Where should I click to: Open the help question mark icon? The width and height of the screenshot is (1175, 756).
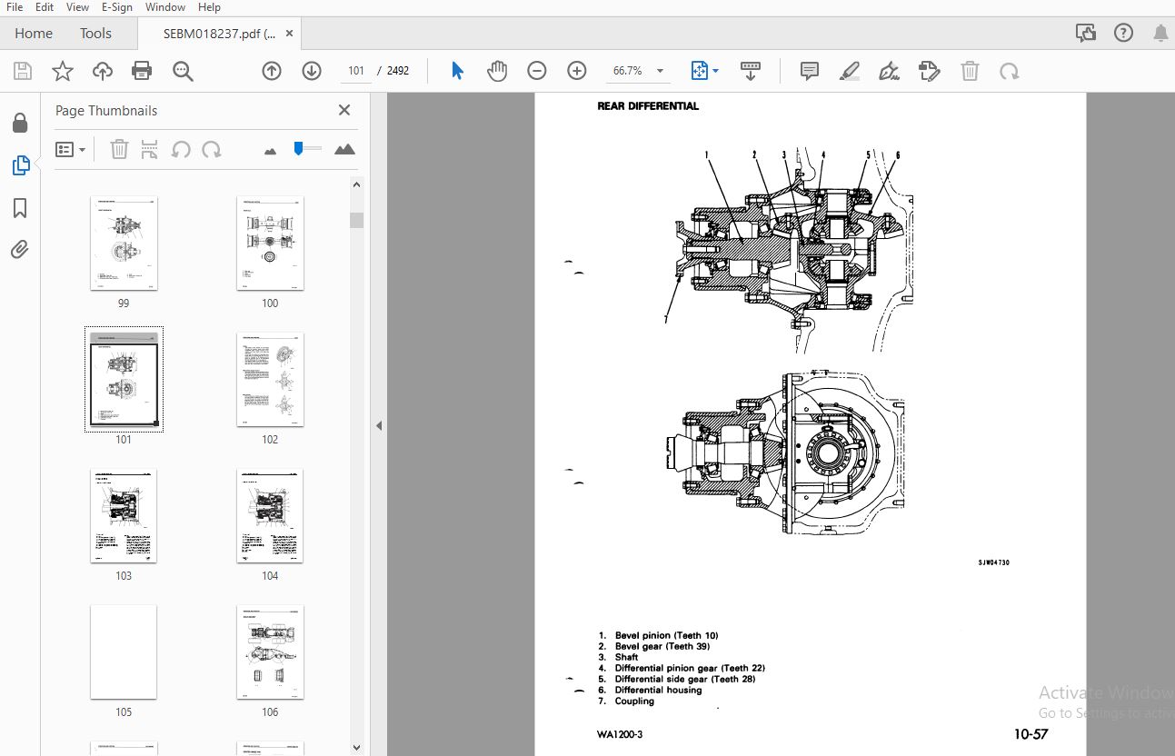click(x=1123, y=34)
